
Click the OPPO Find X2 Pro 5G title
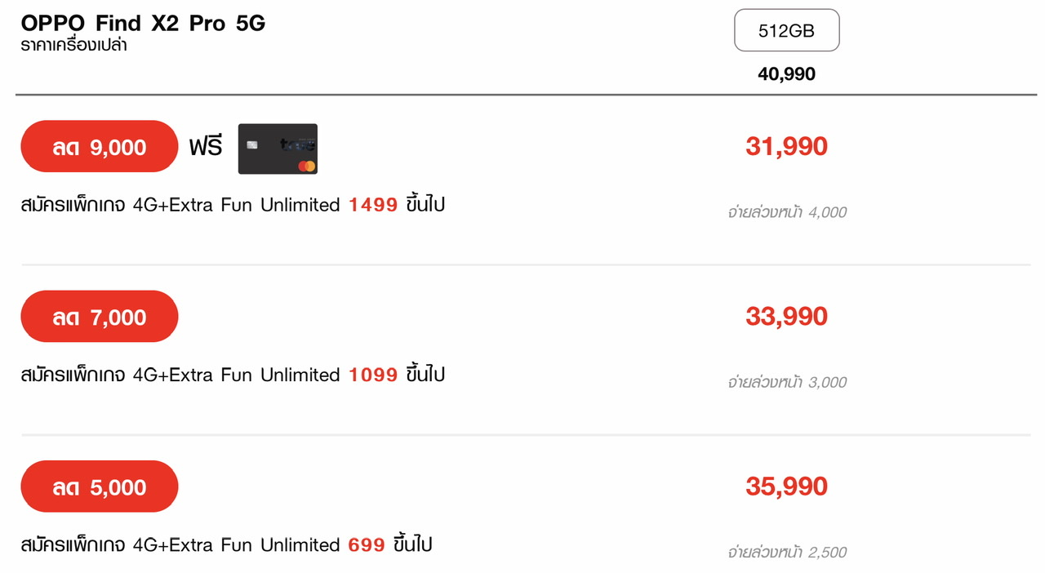coord(143,23)
